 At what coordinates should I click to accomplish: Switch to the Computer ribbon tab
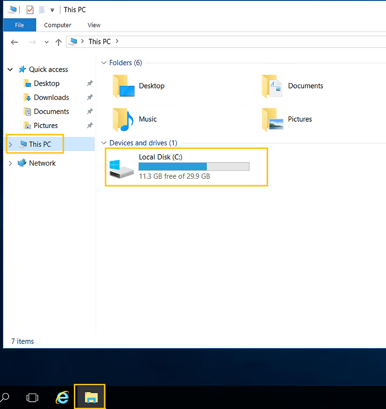(x=57, y=25)
